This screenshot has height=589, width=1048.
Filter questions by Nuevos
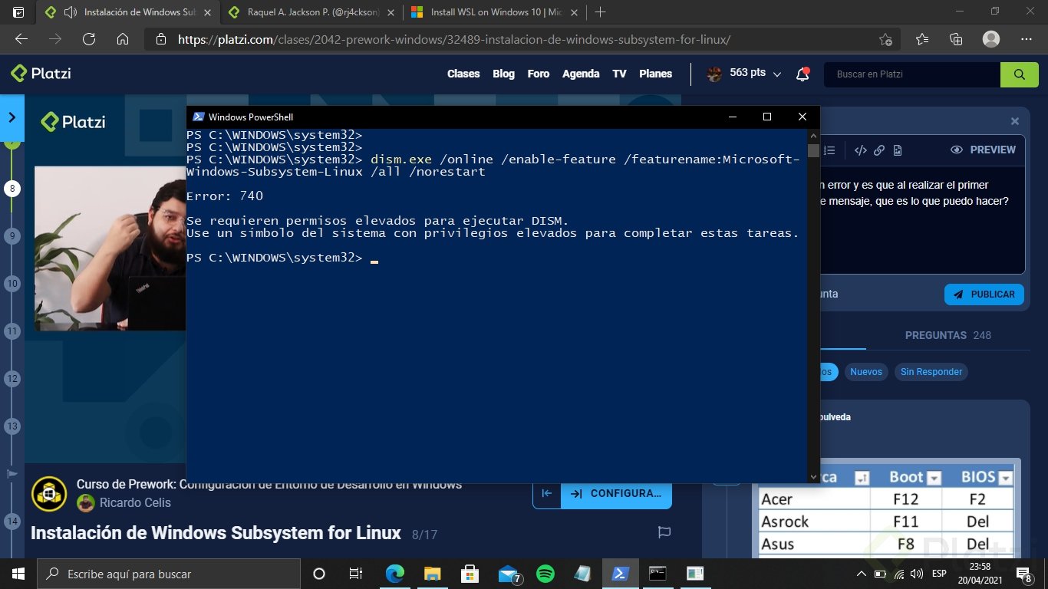866,372
